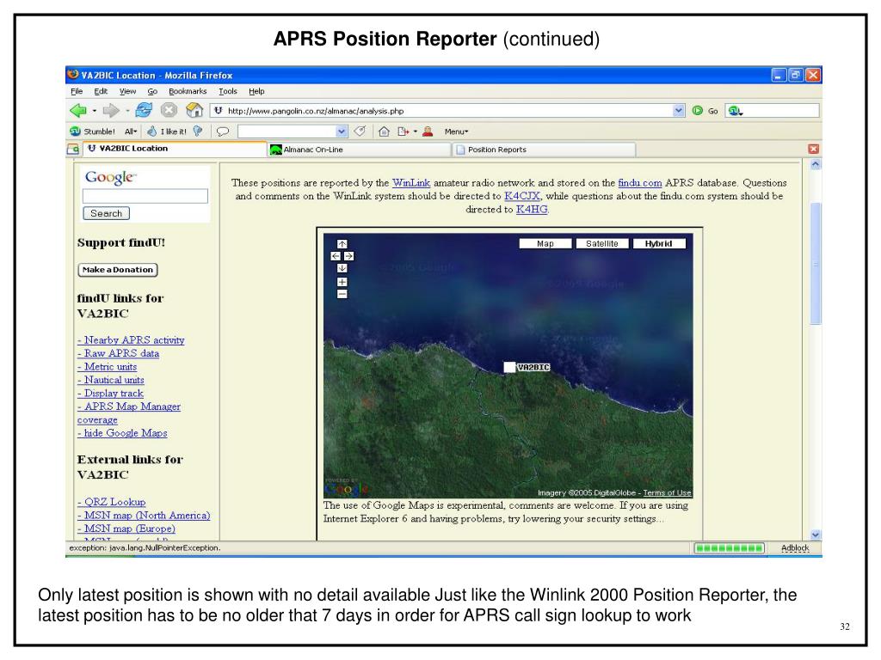Image resolution: width=881 pixels, height=660 pixels.
Task: Pan the map right with the arrow
Action: coord(349,256)
